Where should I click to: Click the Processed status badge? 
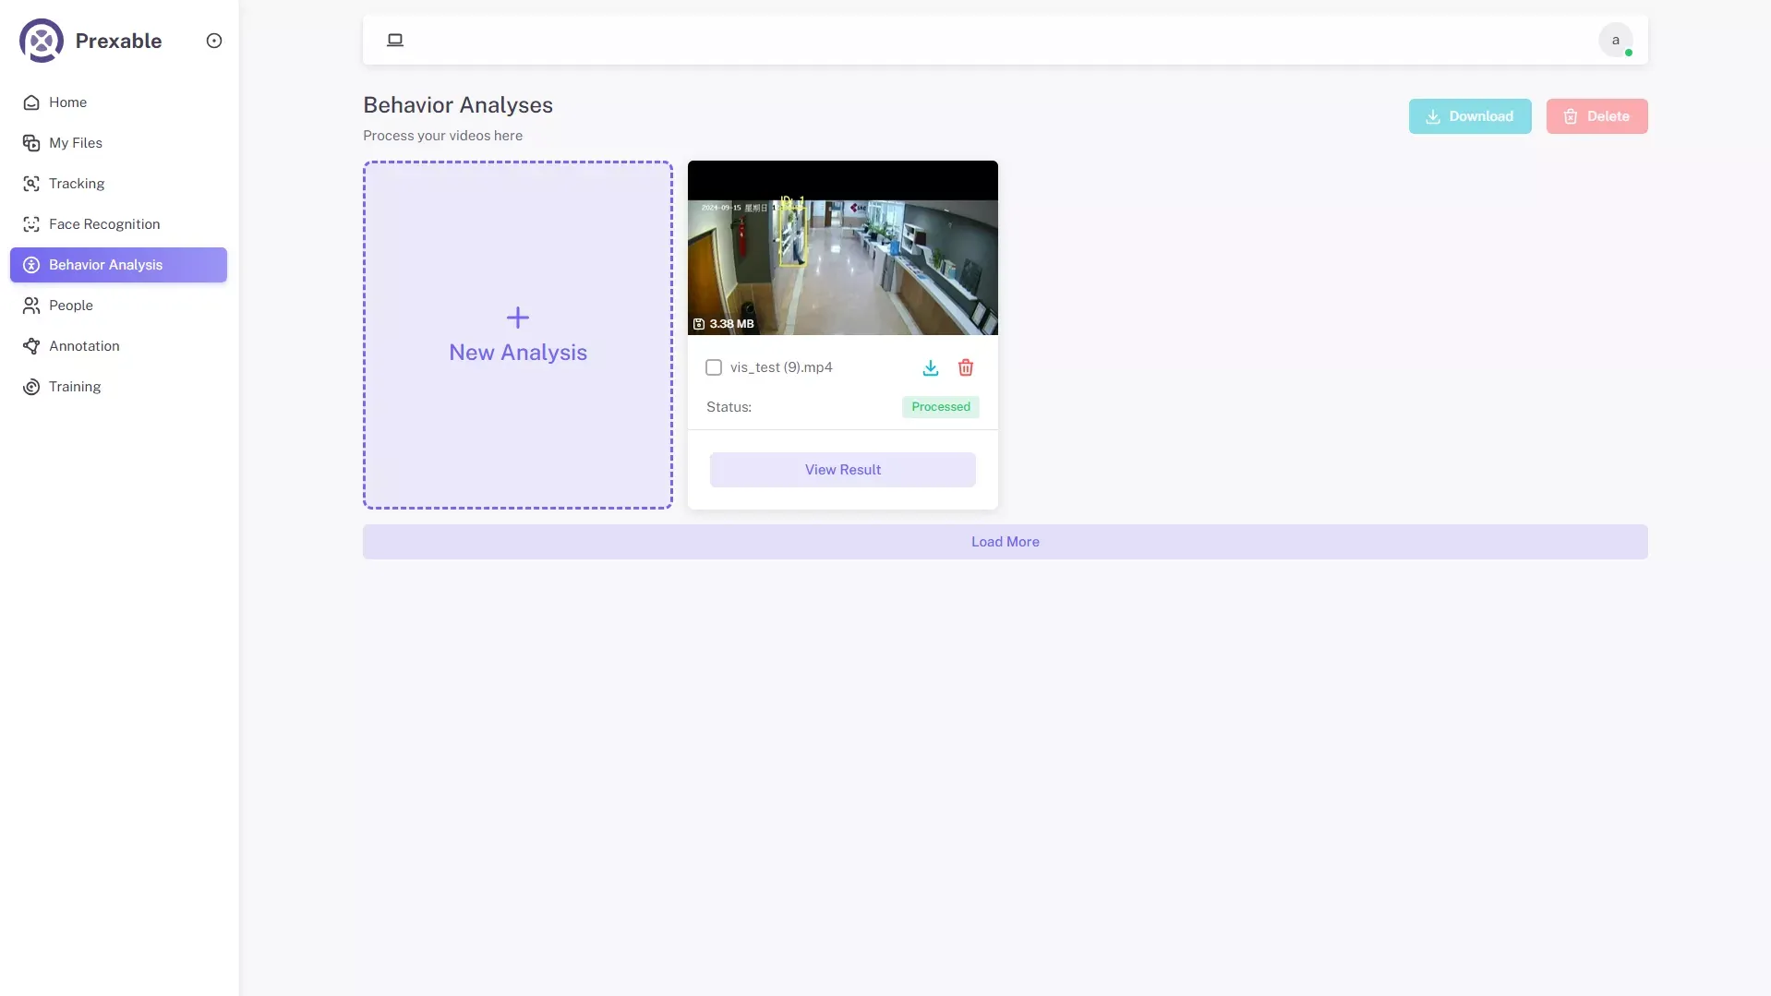click(x=941, y=407)
